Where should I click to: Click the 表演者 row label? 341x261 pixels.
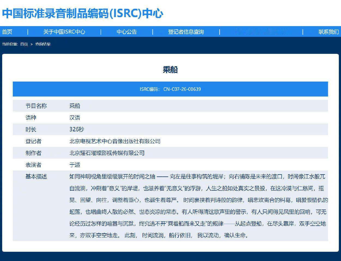(x=34, y=165)
